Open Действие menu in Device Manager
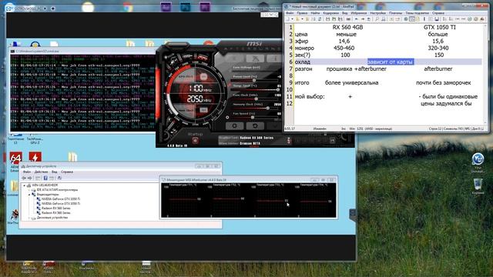Screen dimensions: 493x277 [x=41, y=172]
